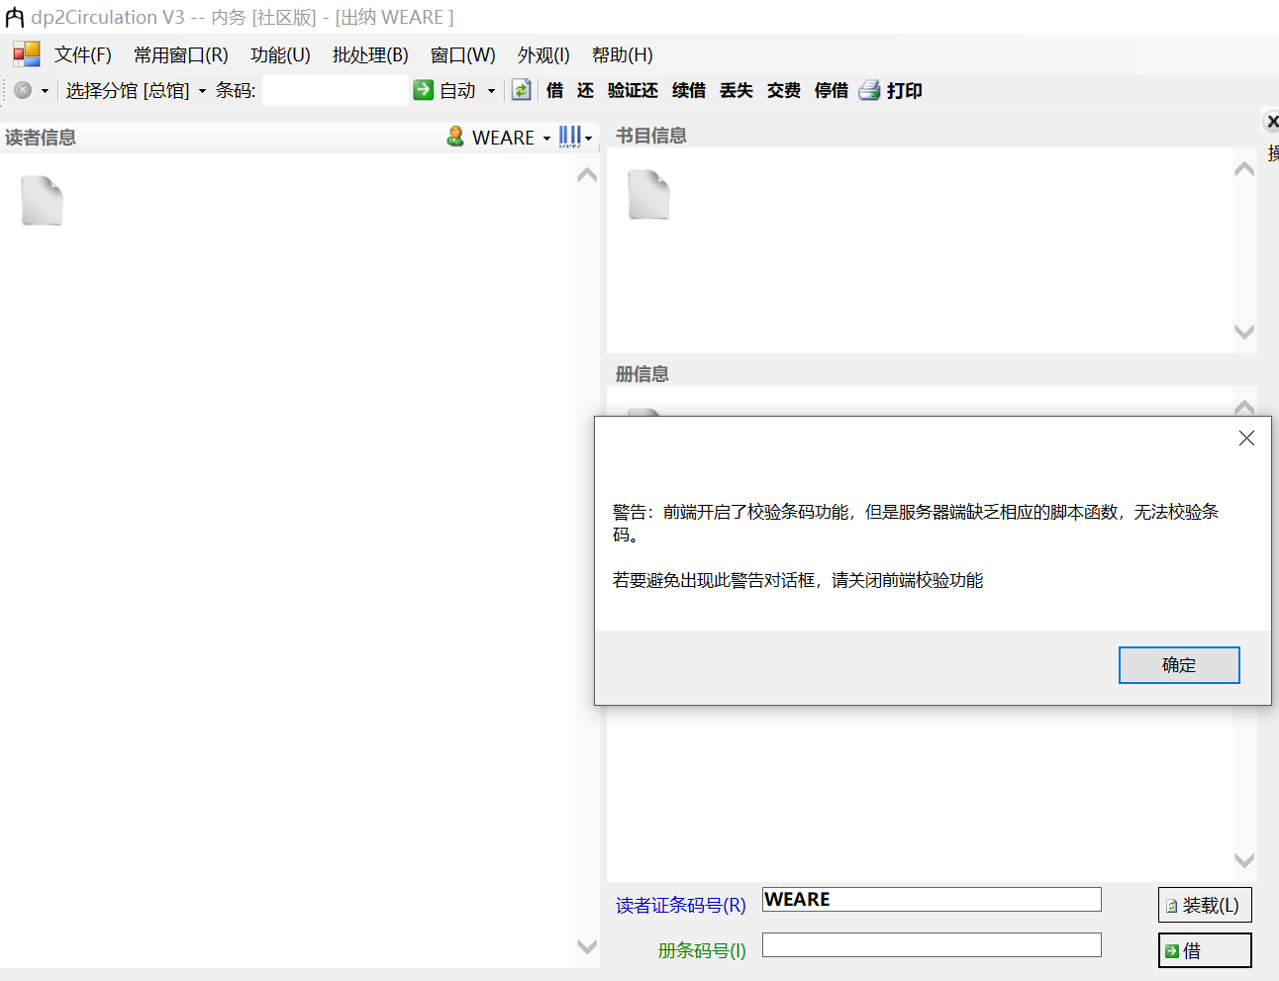This screenshot has width=1279, height=981.
Task: Select 丢失 lost item function
Action: [x=737, y=90]
